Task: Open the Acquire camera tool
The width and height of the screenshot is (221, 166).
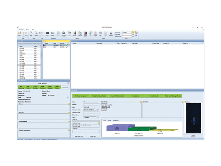Action: click(53, 34)
